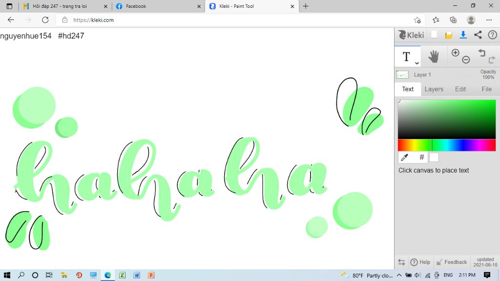The image size is (500, 281).
Task: Open browser settings and more menu
Action: pyautogui.click(x=489, y=20)
